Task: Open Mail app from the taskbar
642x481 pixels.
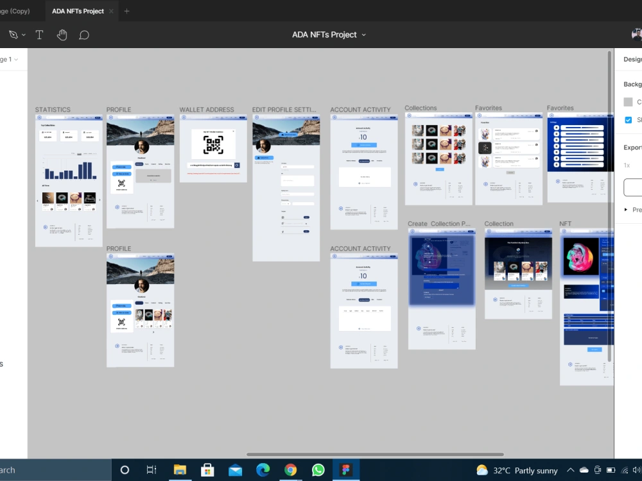Action: click(x=235, y=470)
